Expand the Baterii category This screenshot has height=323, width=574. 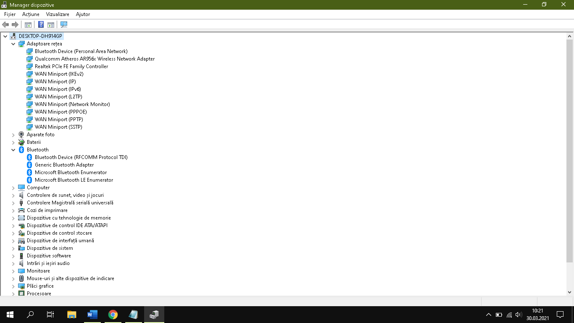click(x=13, y=142)
